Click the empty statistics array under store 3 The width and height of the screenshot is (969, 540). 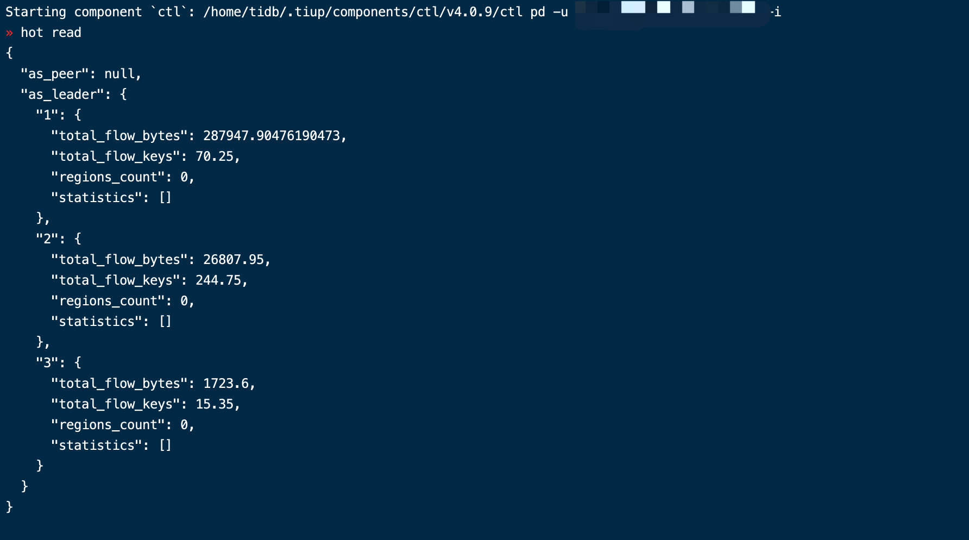pos(165,445)
